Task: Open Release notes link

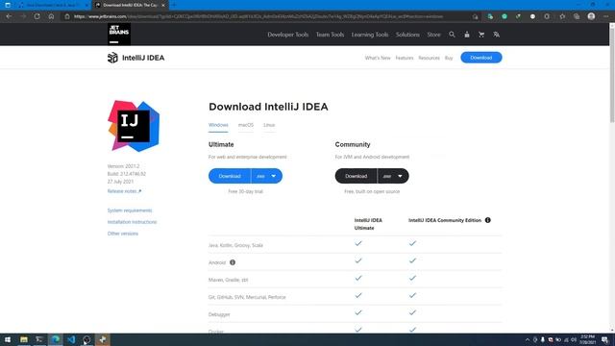Action: tap(124, 191)
